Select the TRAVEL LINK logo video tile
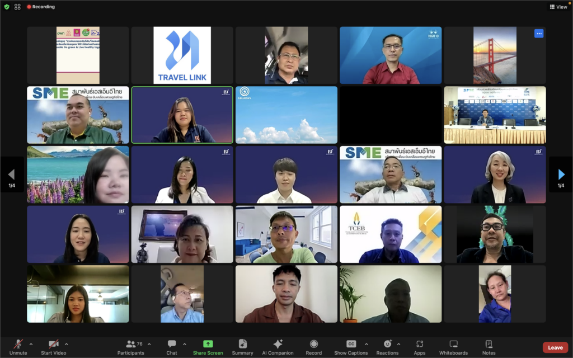Image resolution: width=573 pixels, height=358 pixels. [x=182, y=55]
